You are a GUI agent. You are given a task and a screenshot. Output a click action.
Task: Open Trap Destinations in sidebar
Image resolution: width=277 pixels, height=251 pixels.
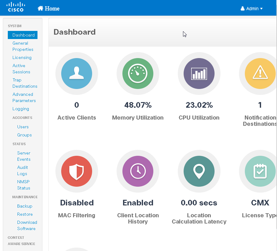coord(25,83)
